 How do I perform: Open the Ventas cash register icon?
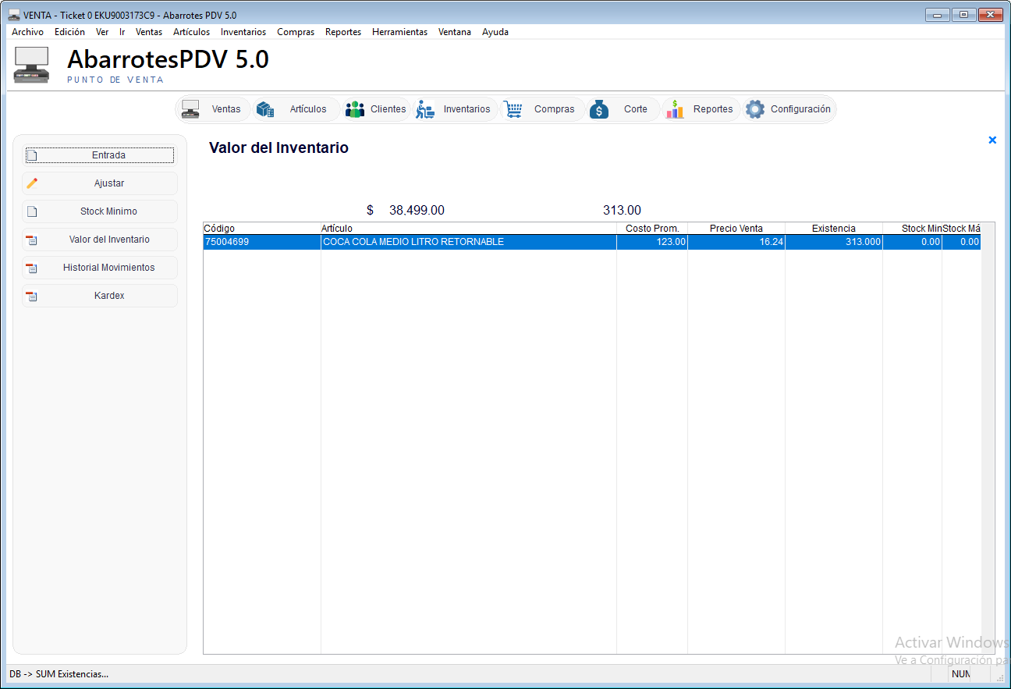click(x=190, y=109)
